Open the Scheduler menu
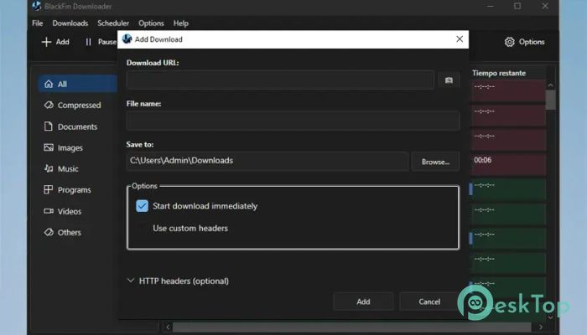Viewport: 587px width, 335px height. point(113,23)
